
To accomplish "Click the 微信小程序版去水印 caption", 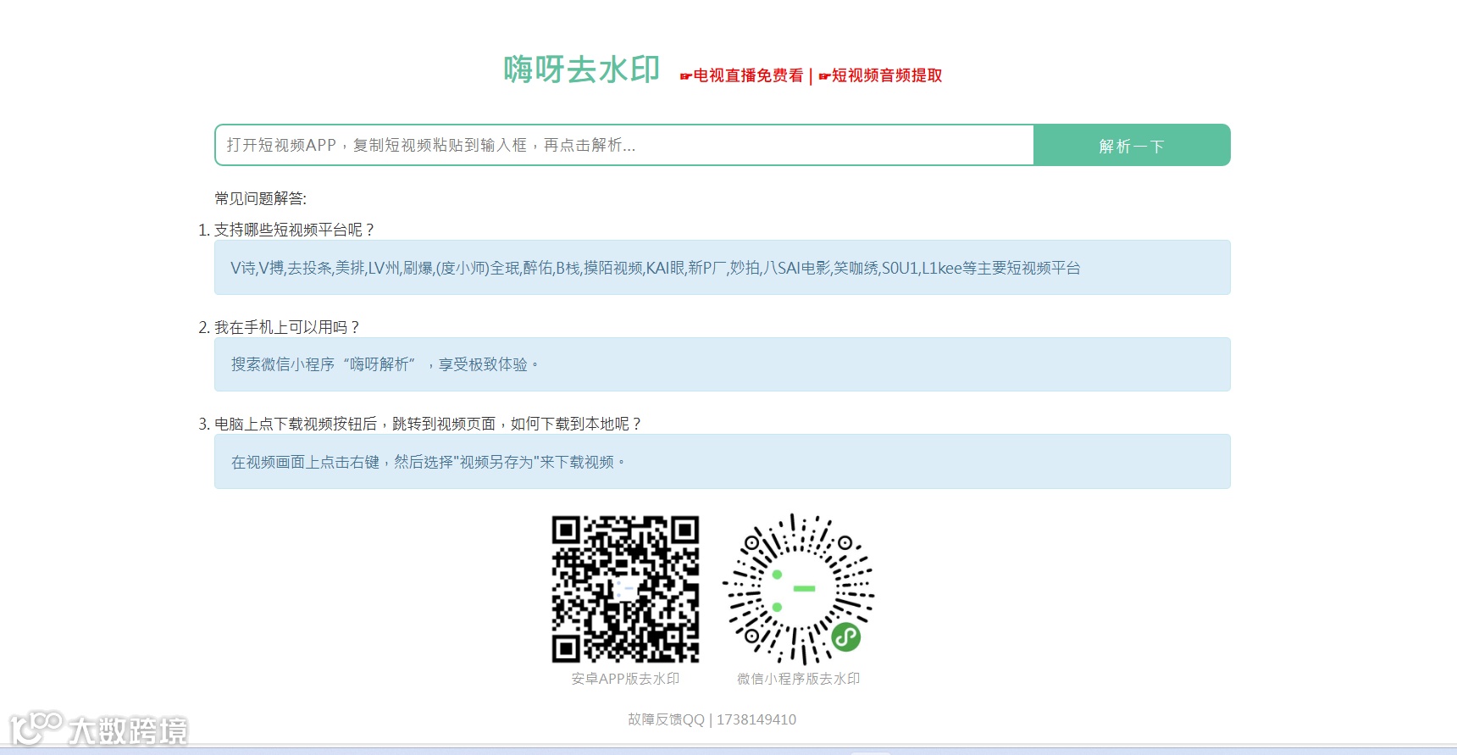I will 798,679.
